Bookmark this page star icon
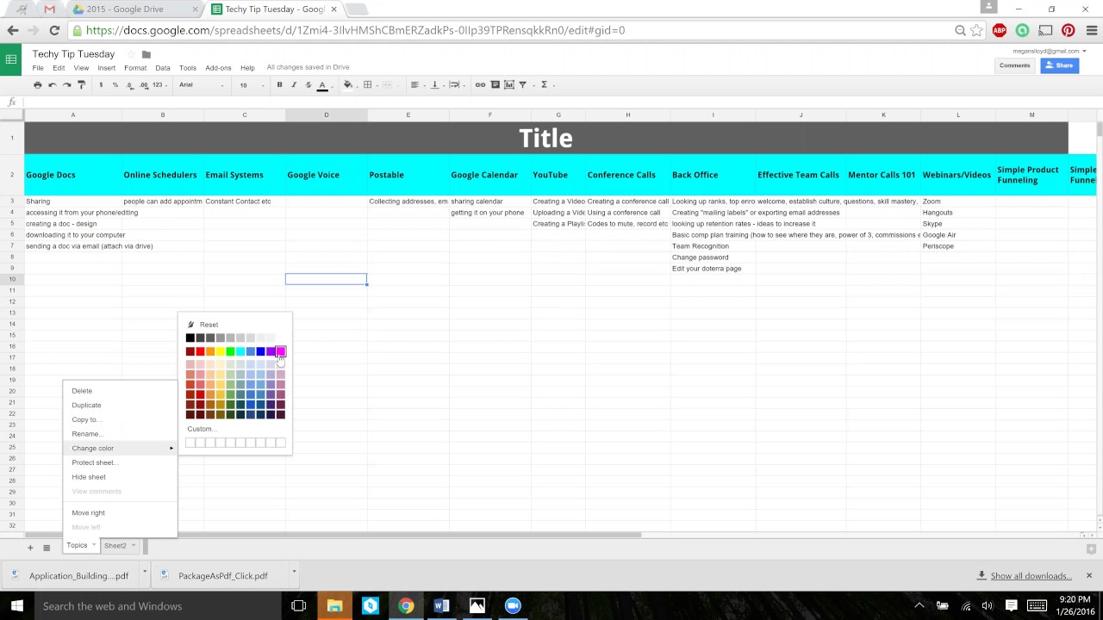The height and width of the screenshot is (620, 1103). click(976, 30)
